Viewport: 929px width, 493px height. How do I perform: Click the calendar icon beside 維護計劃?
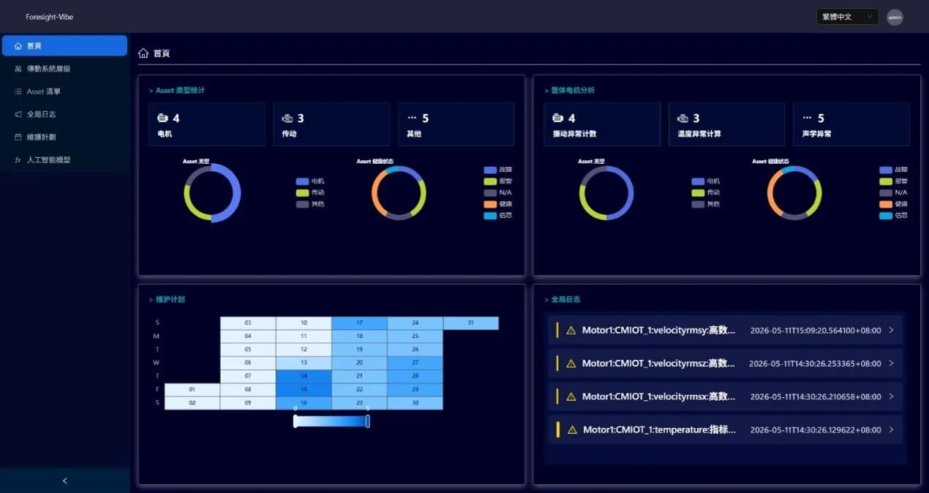(18, 137)
